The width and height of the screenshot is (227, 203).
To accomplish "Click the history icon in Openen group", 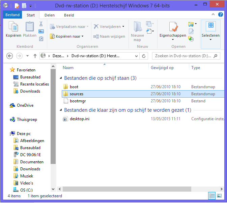I will tap(191, 39).
